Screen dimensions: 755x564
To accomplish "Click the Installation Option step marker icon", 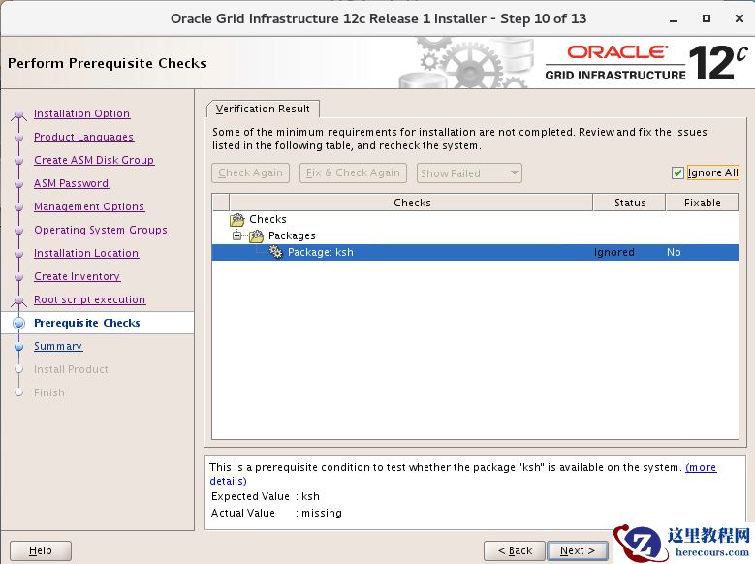I will click(x=18, y=114).
